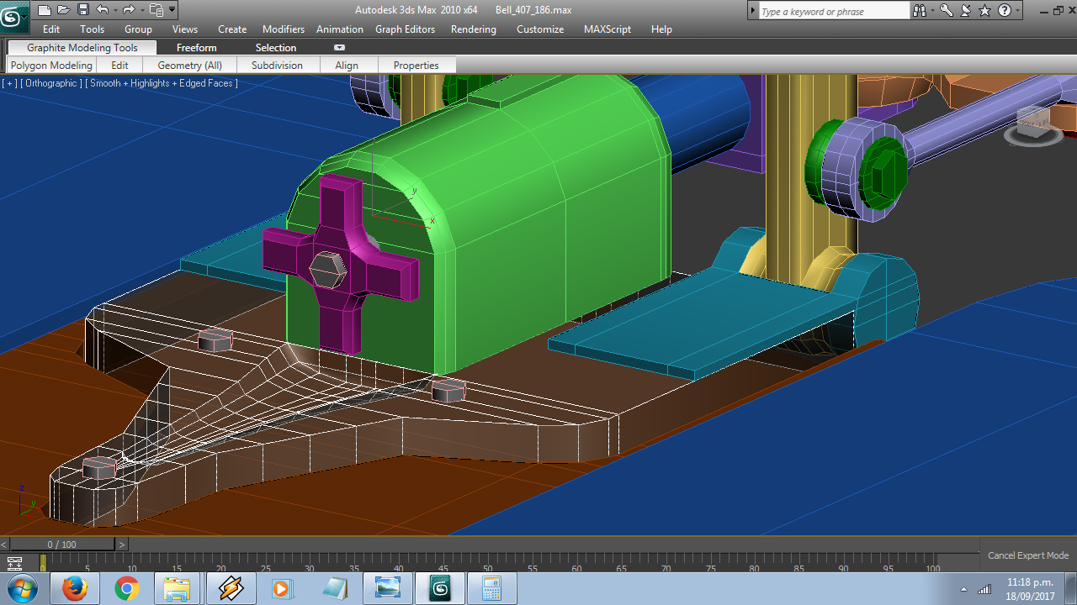The image size is (1077, 605).
Task: Open a file using the folder icon
Action: [x=63, y=9]
